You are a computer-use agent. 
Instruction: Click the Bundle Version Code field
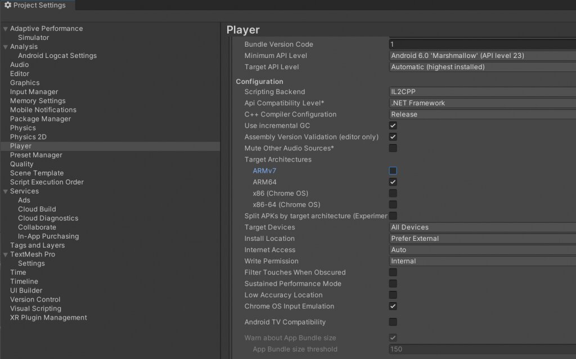click(x=482, y=44)
